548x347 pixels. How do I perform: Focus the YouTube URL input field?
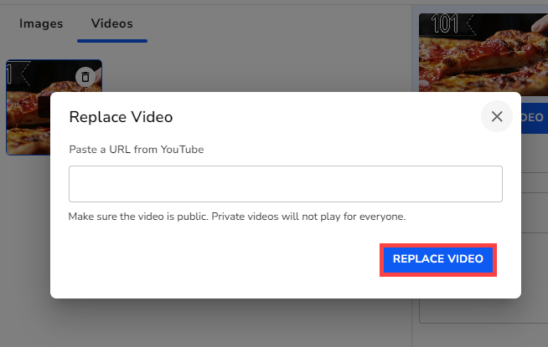point(285,184)
